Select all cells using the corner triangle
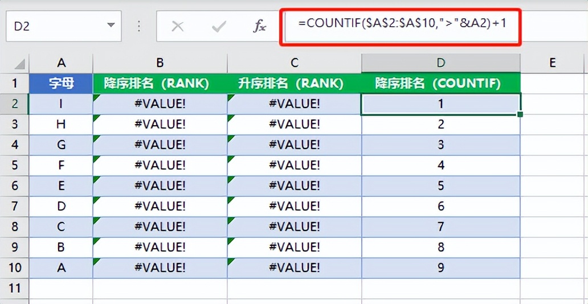The height and width of the screenshot is (304, 588). click(x=19, y=64)
